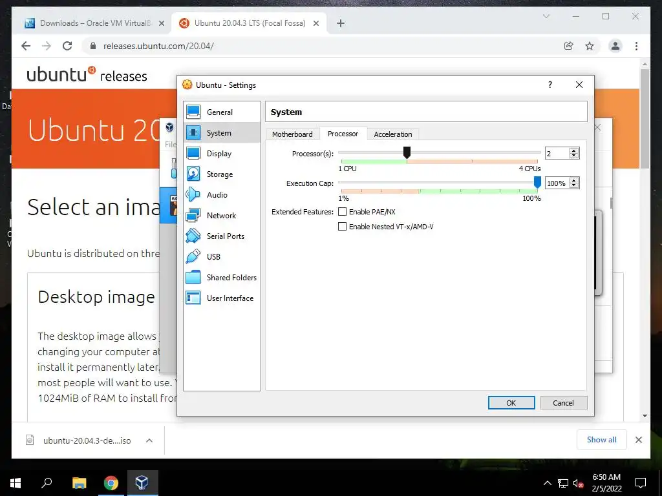Click the Execution Cap slider handle

(x=537, y=182)
